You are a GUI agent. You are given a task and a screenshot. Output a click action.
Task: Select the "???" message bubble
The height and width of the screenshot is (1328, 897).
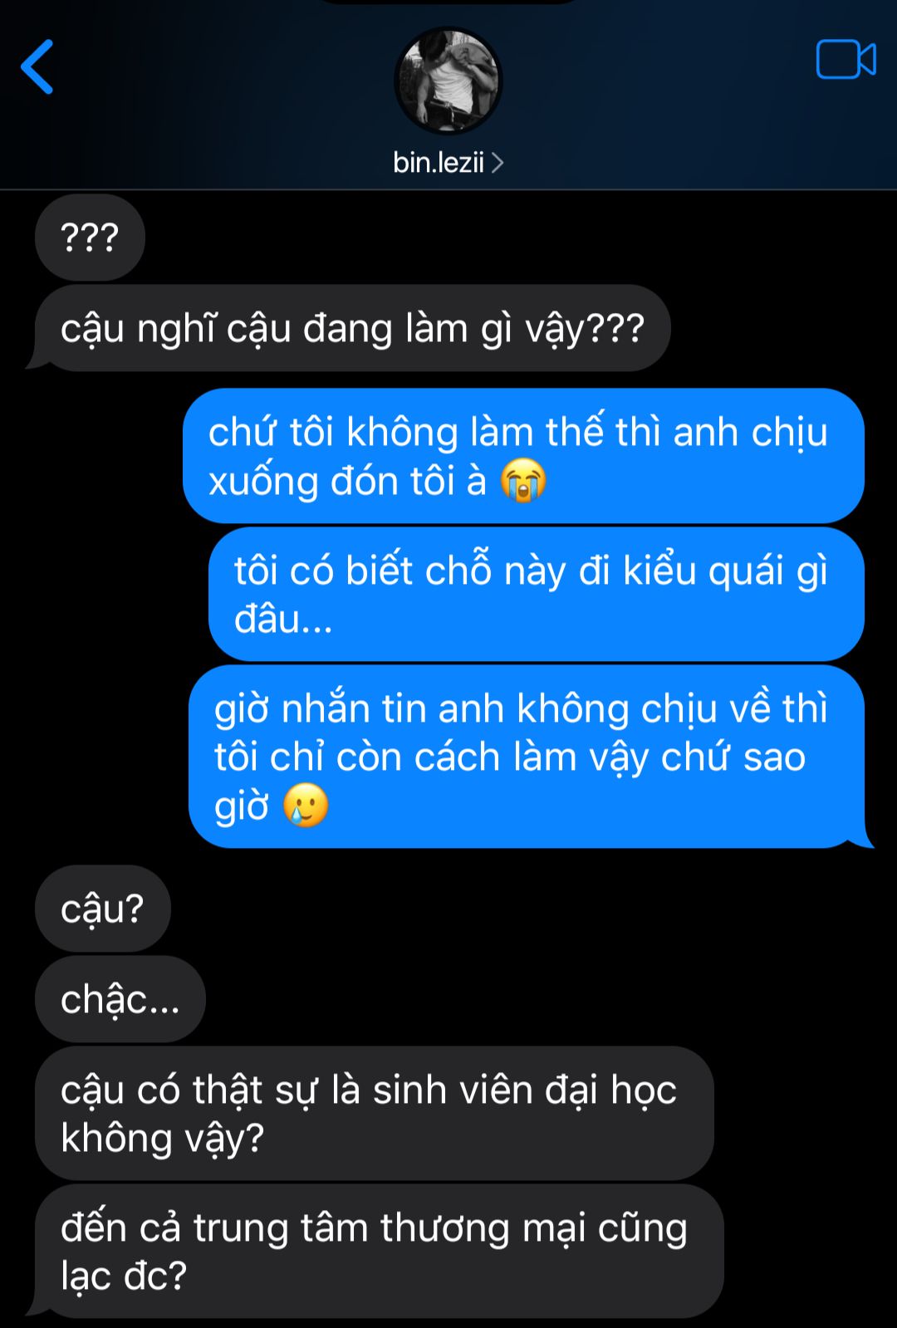coord(90,238)
